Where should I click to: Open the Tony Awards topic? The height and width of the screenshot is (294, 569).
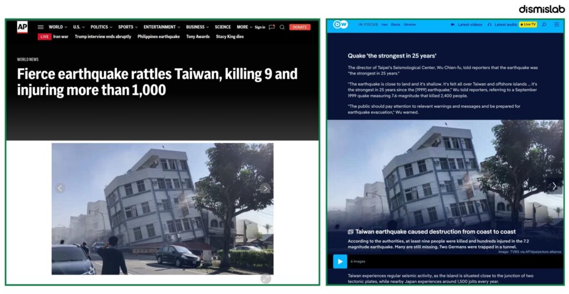[198, 37]
